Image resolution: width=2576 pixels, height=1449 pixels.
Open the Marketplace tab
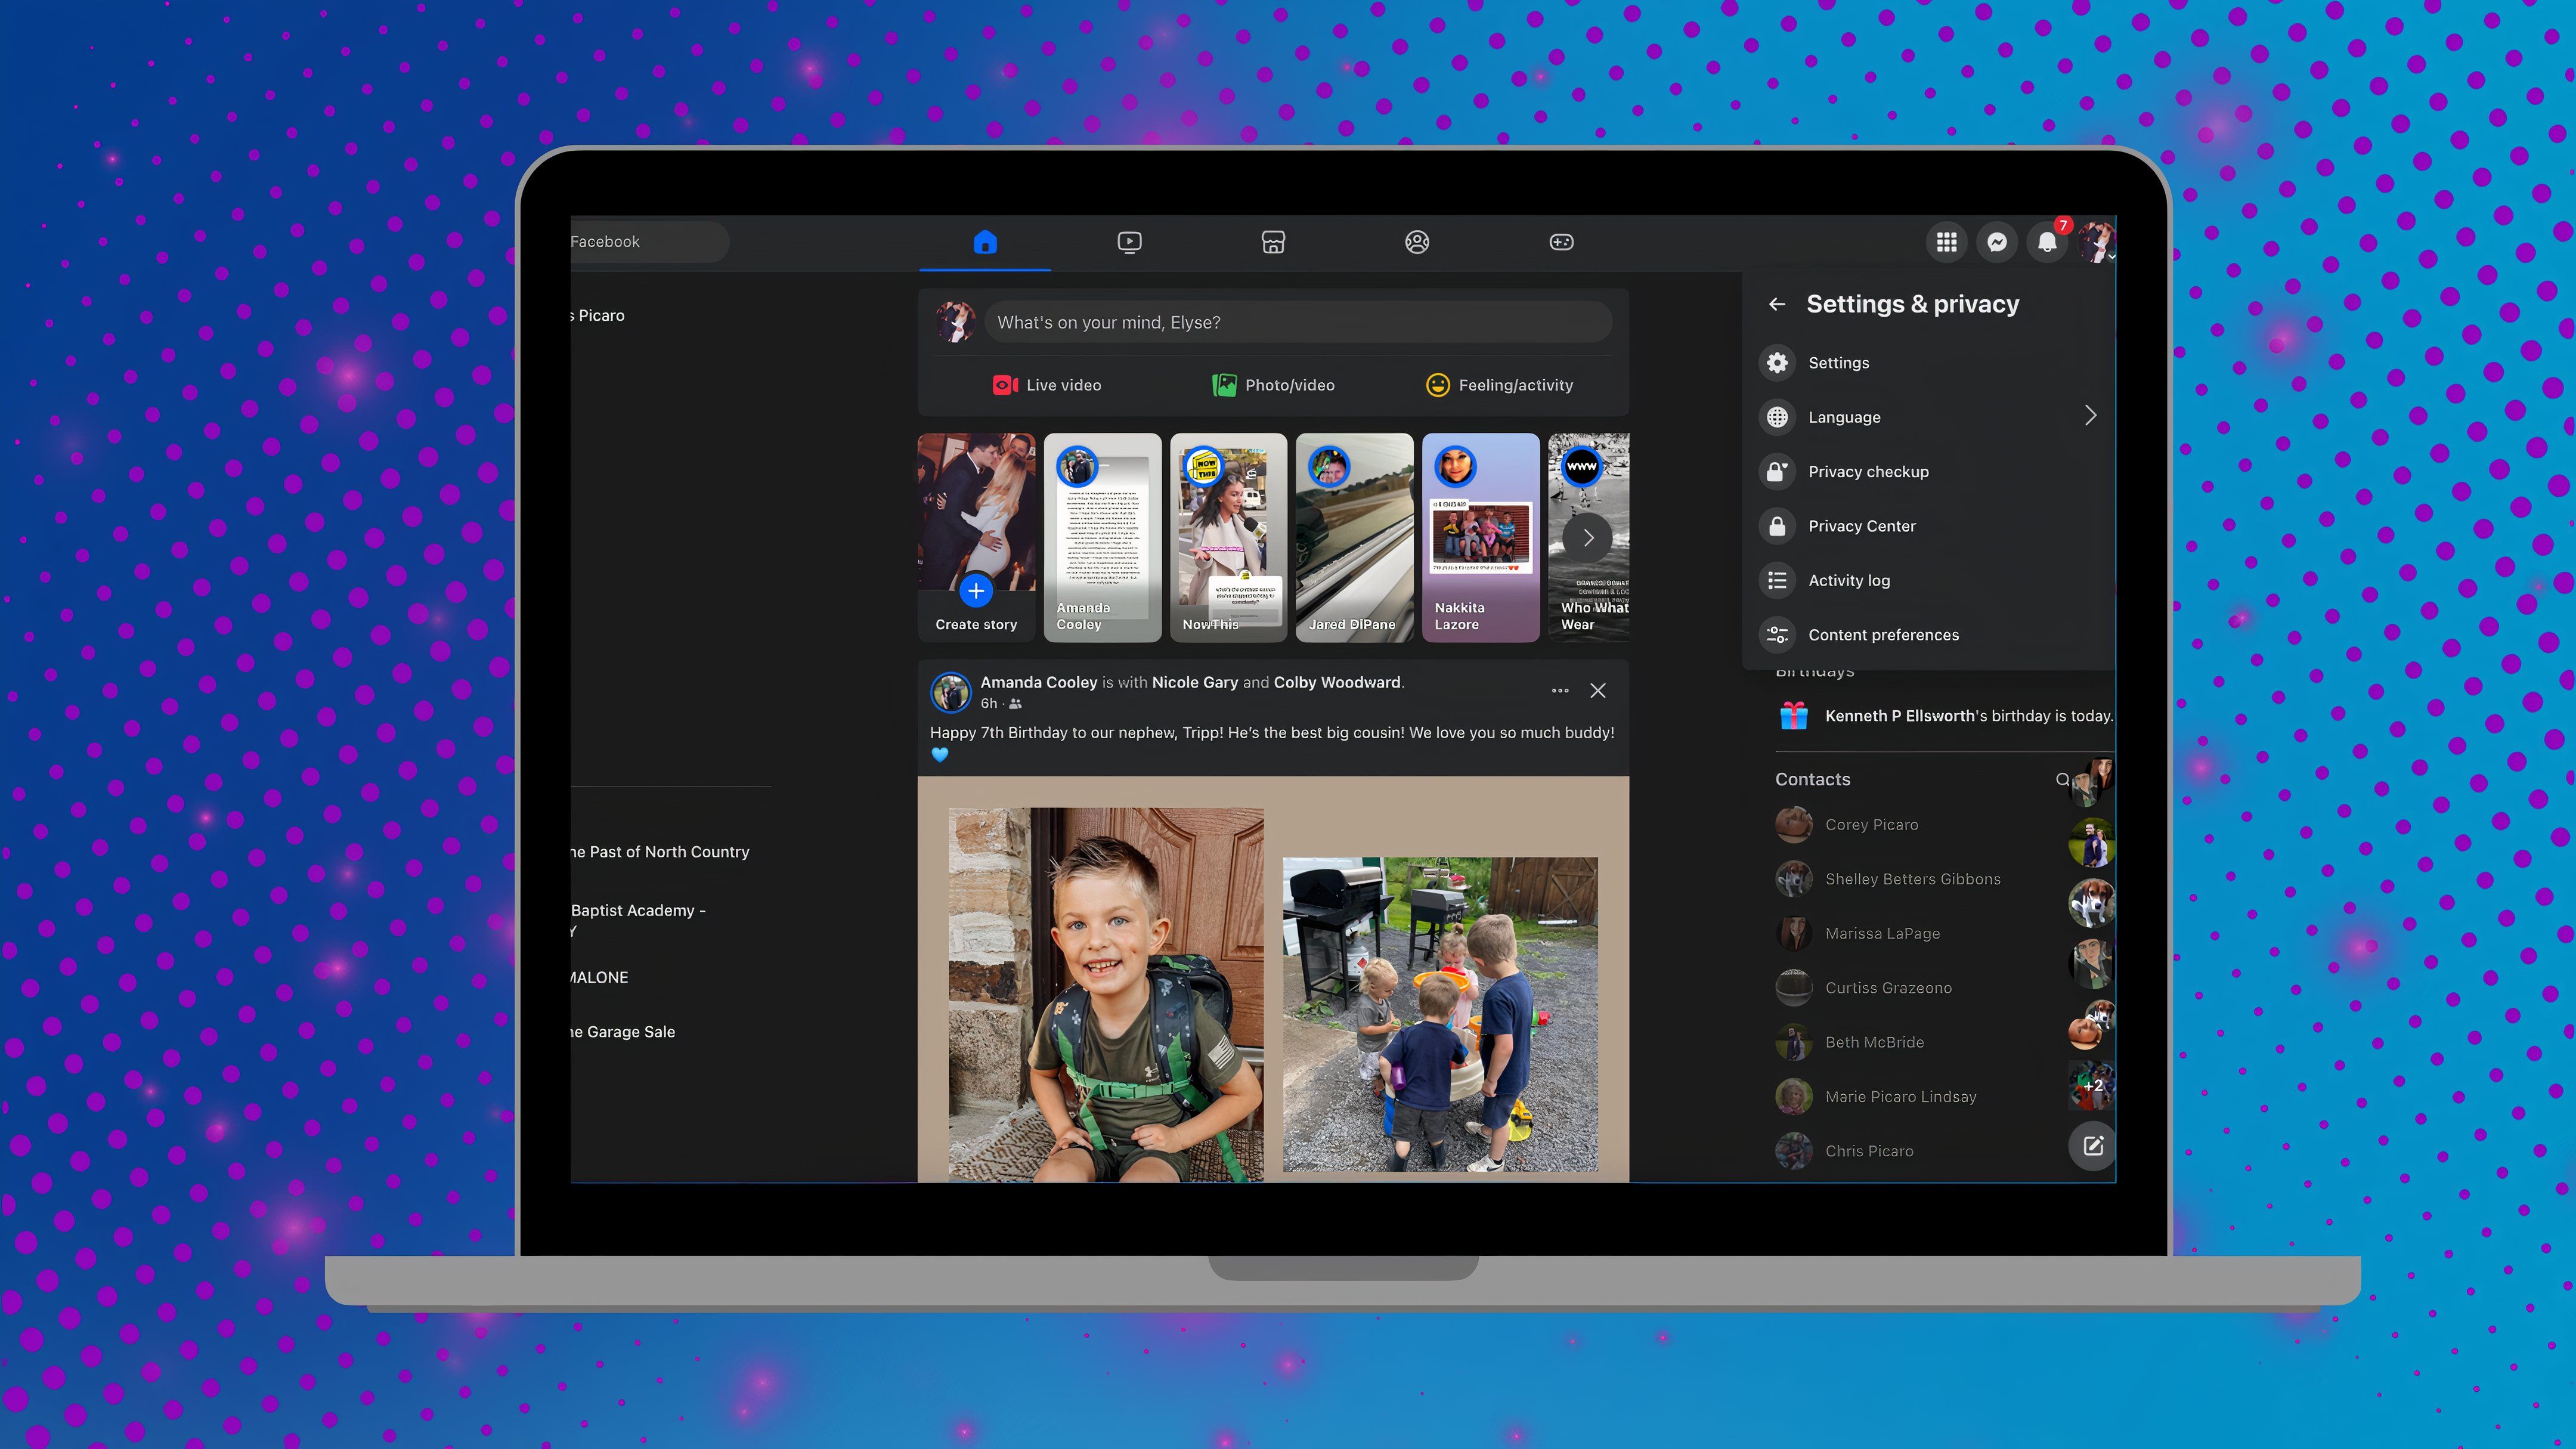[x=1273, y=242]
